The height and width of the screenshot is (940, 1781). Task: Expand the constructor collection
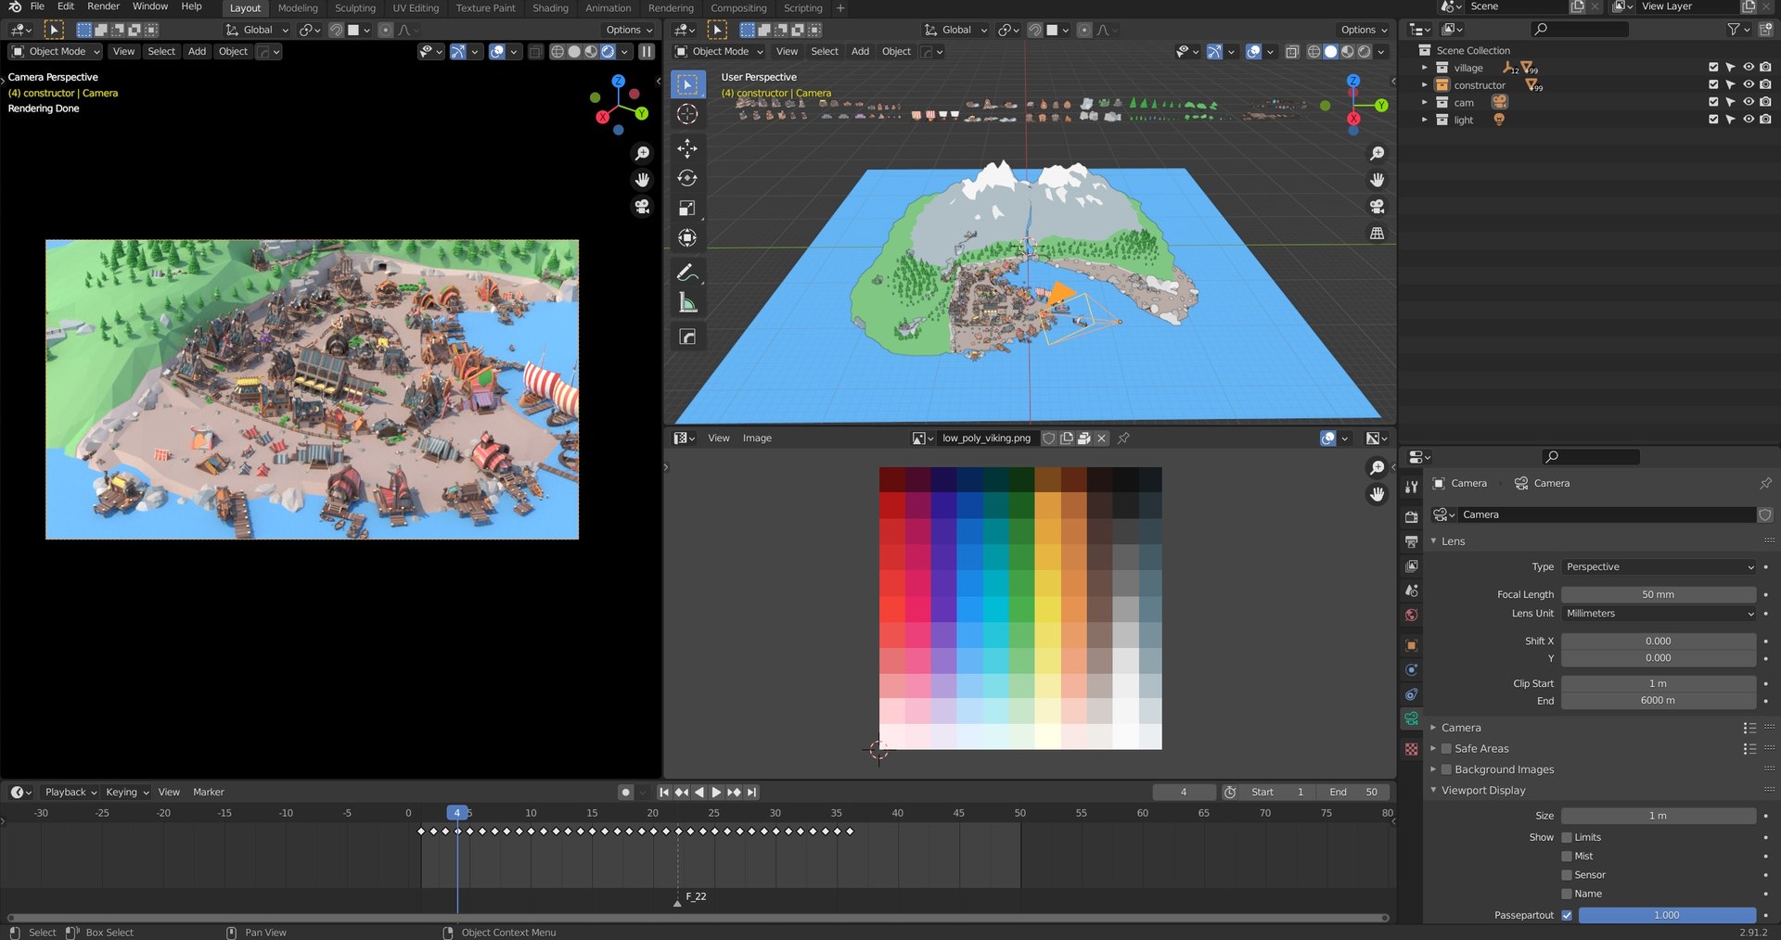[x=1425, y=85]
